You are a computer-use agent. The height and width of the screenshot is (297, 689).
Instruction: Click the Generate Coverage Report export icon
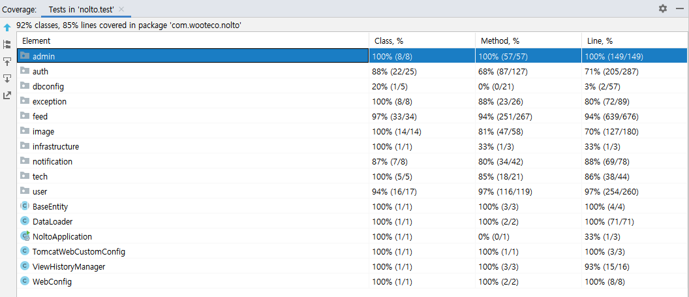coord(7,95)
